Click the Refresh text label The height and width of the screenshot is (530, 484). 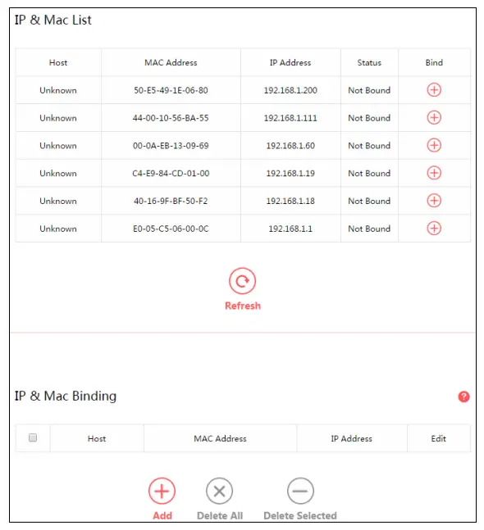click(243, 306)
